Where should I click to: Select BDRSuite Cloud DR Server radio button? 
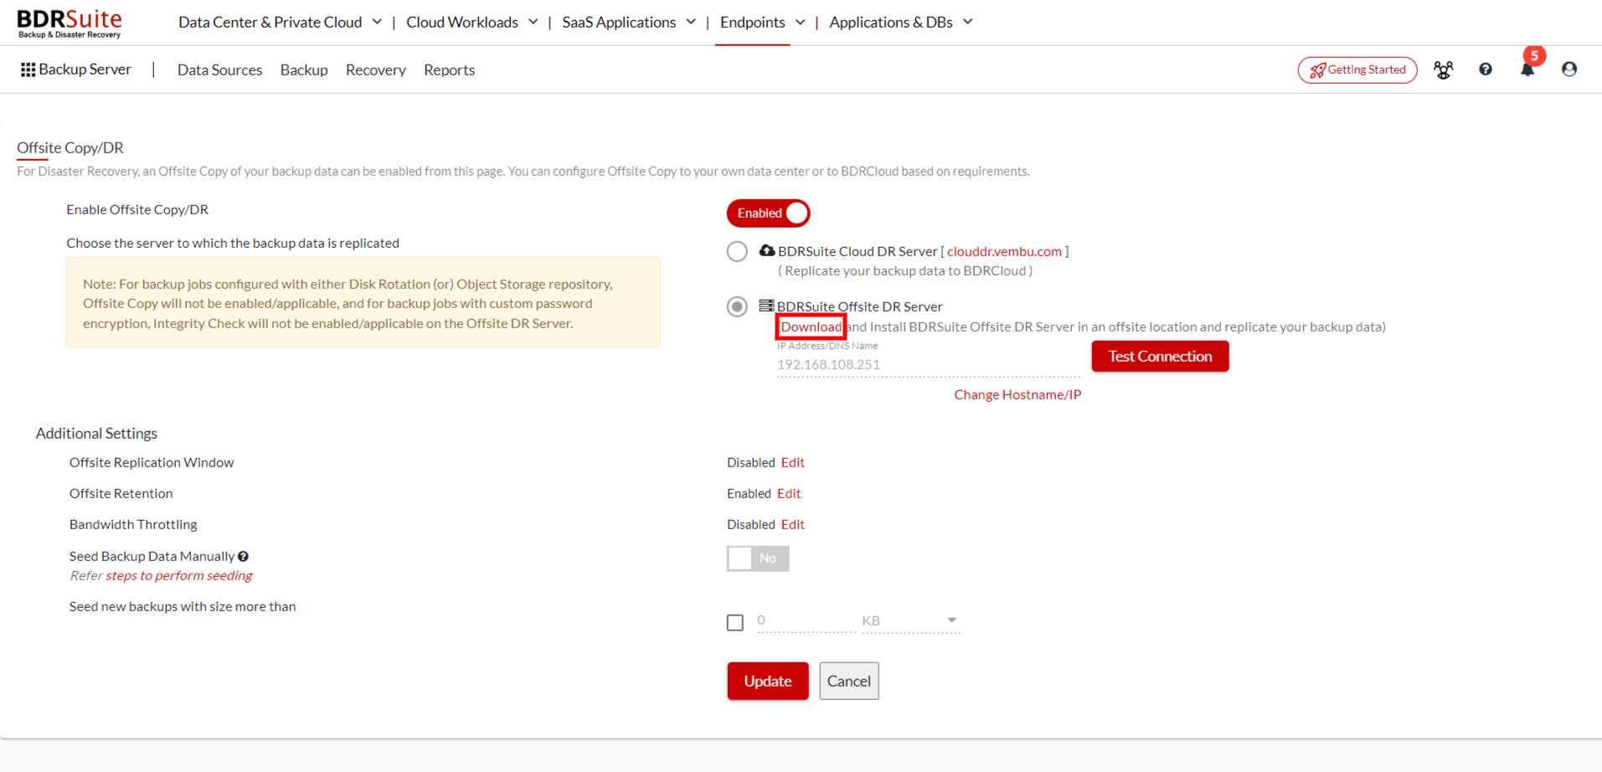pos(737,251)
